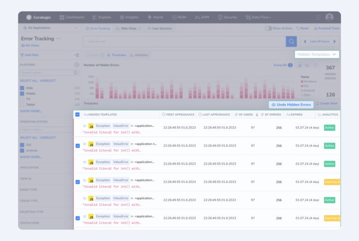The width and height of the screenshot is (359, 241).
Task: Click Show More under Platform
Action: pyautogui.click(x=31, y=111)
